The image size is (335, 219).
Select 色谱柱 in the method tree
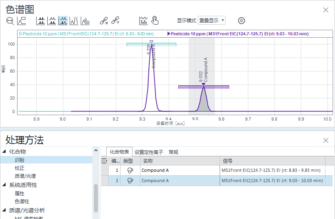click(22, 201)
